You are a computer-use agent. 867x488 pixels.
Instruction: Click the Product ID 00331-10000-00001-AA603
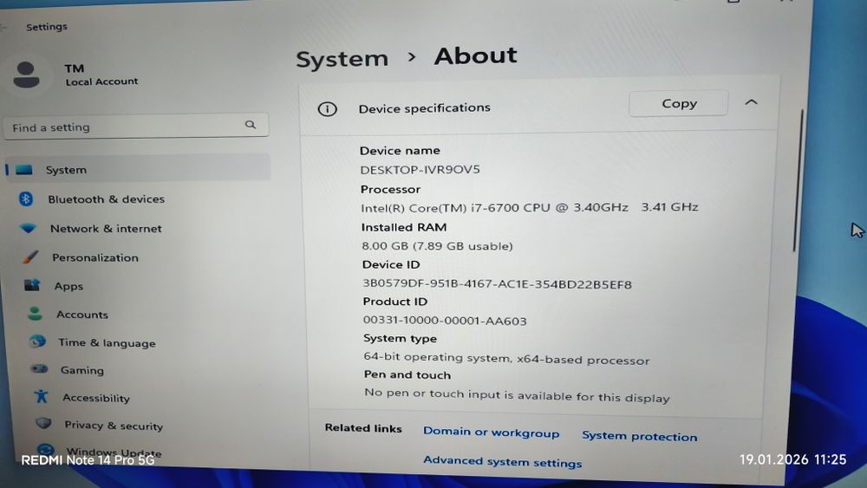click(445, 321)
